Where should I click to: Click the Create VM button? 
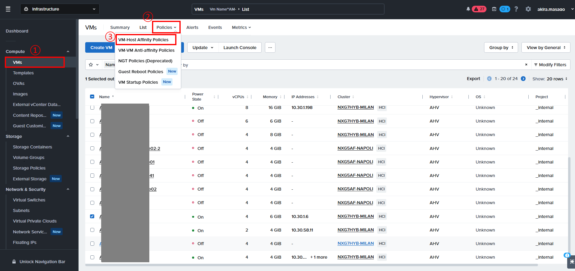[100, 48]
